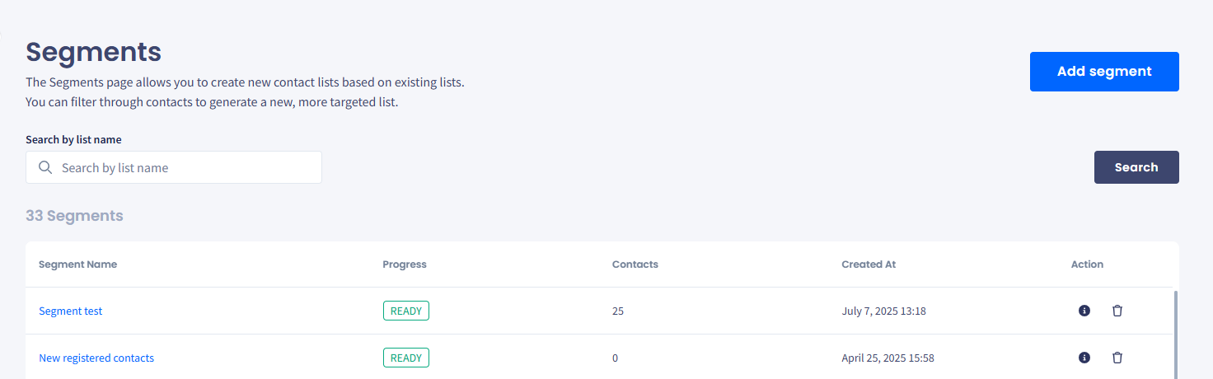Image resolution: width=1213 pixels, height=379 pixels.
Task: Click the Segment Name column header
Action: (77, 264)
